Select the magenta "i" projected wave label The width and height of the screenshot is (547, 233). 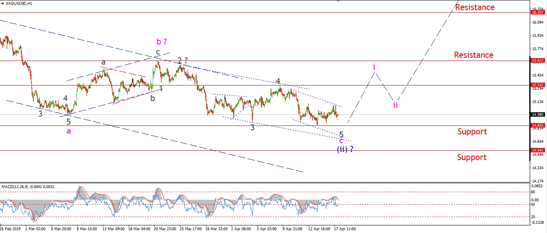[374, 67]
